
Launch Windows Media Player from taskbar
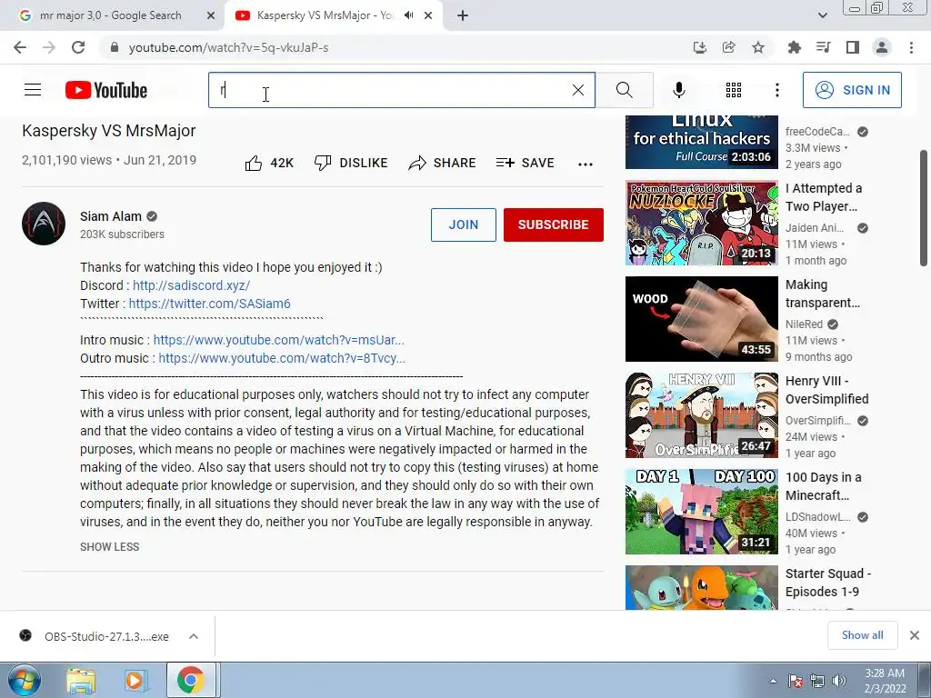135,680
